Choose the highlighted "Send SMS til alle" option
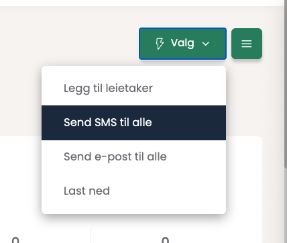Viewport: 287px width, 243px height. 133,123
